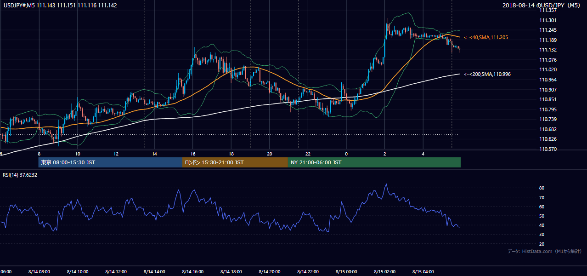Screen dimensions: 587x276
Task: Click the 8/14 14:00 bottom time label
Action: [x=154, y=271]
